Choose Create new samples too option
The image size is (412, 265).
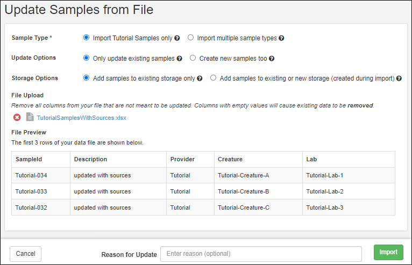[x=193, y=58]
